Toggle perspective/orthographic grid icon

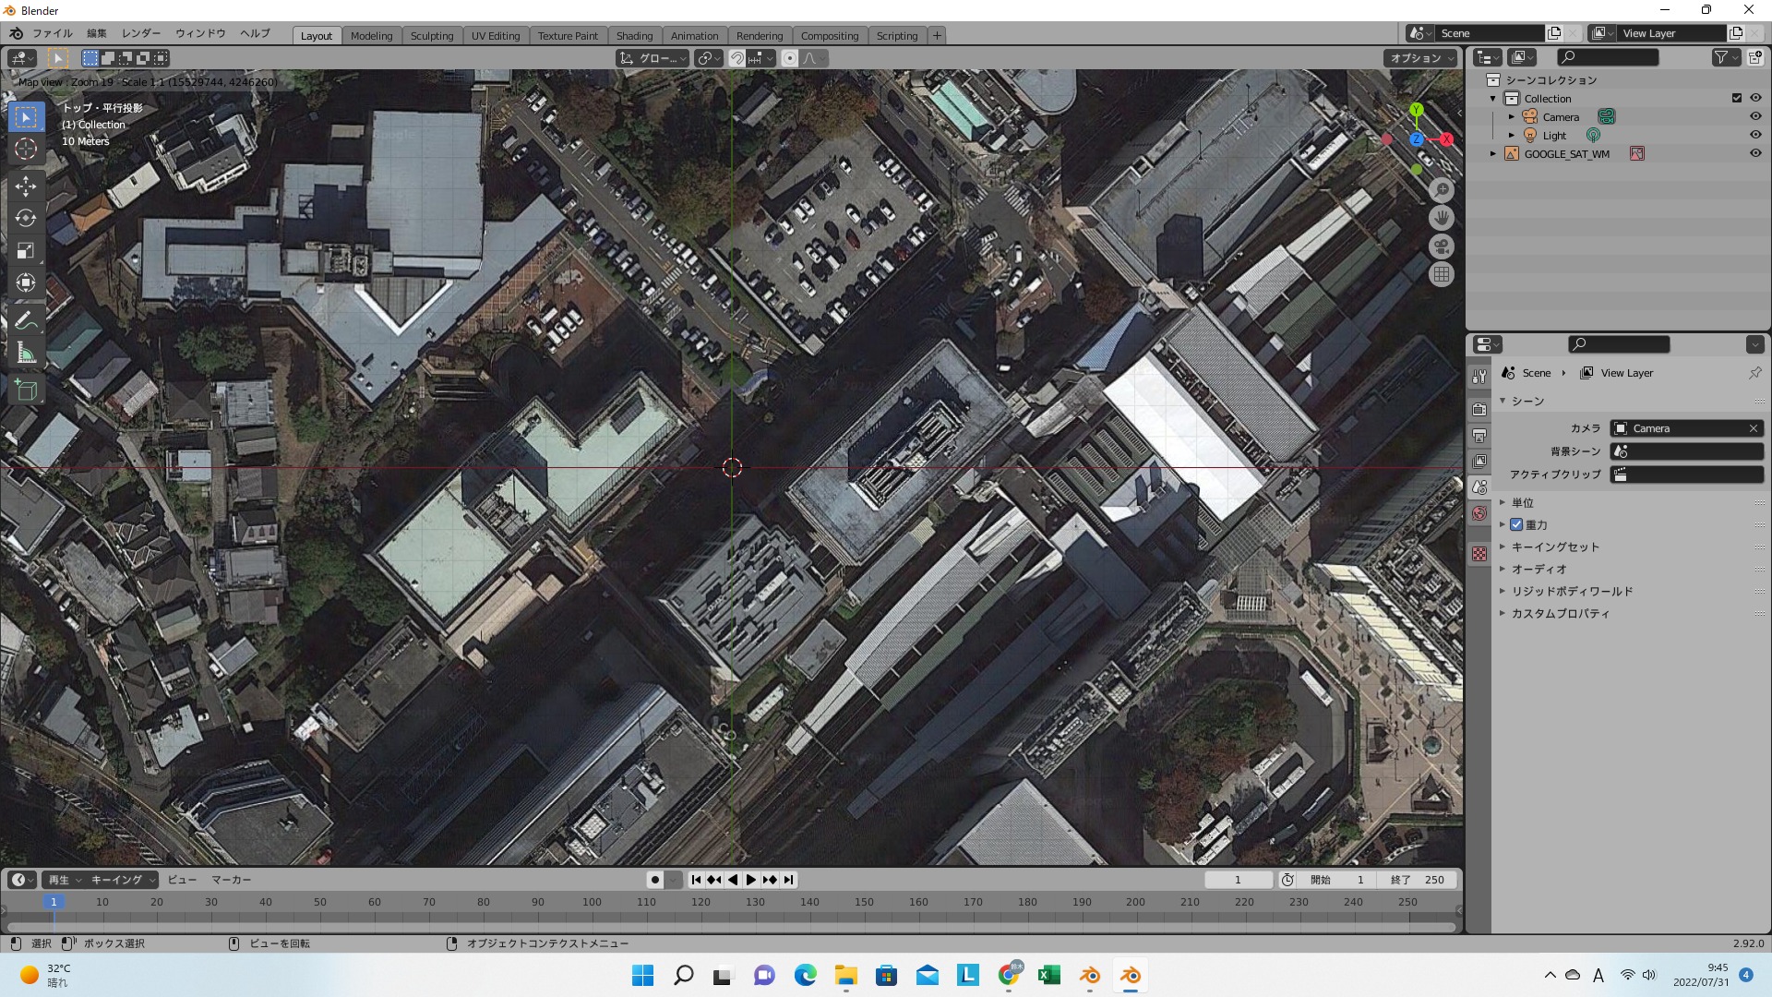tap(1442, 274)
